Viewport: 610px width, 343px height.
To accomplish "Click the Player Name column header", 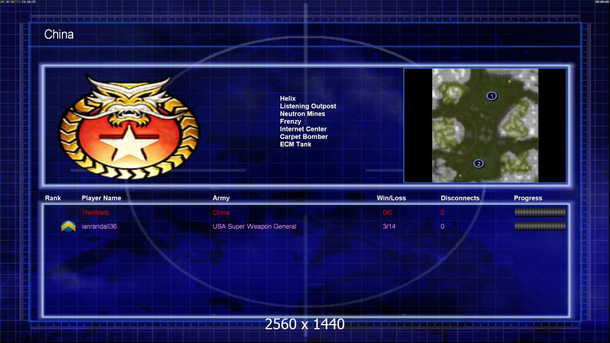I will (101, 198).
